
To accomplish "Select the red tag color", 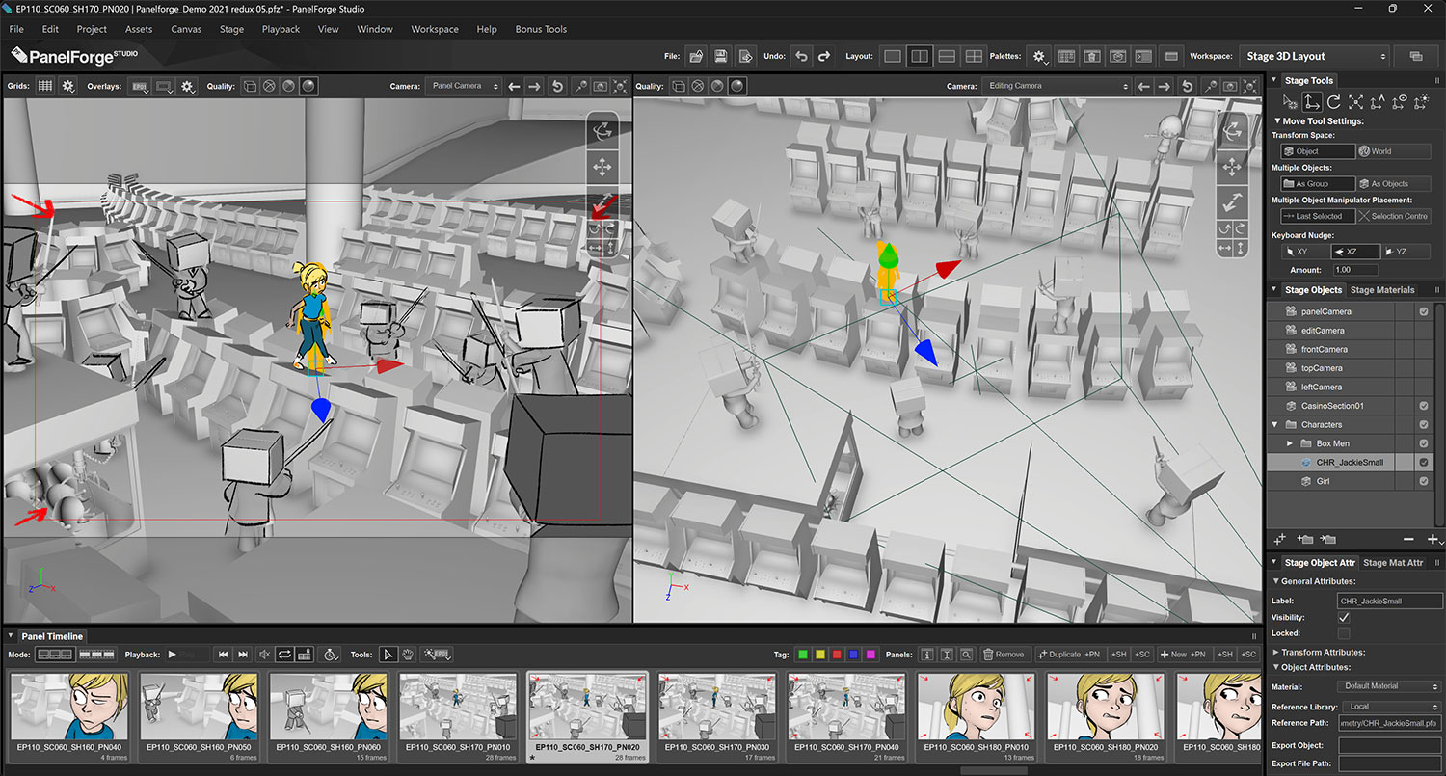I will 837,655.
